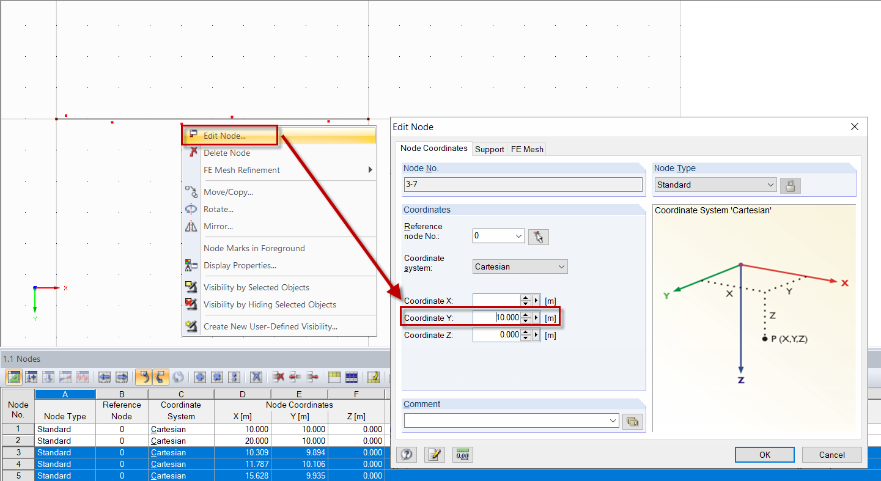This screenshot has width=881, height=481.
Task: Choose Delete Node in the context menu
Action: pyautogui.click(x=279, y=153)
